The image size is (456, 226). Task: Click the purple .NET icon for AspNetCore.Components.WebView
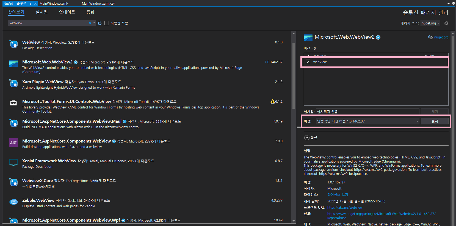[x=13, y=143]
